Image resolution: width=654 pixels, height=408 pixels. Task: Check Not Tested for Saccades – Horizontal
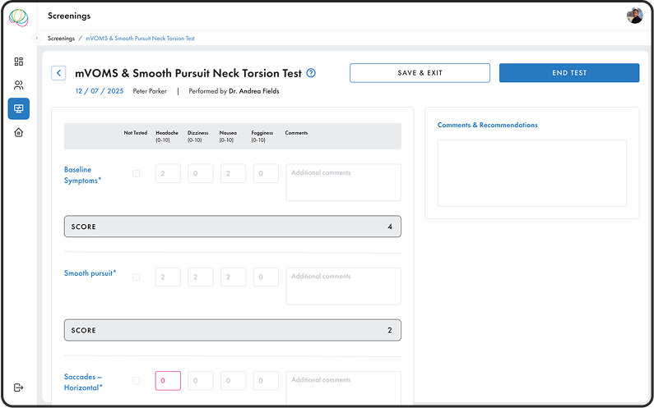[136, 381]
